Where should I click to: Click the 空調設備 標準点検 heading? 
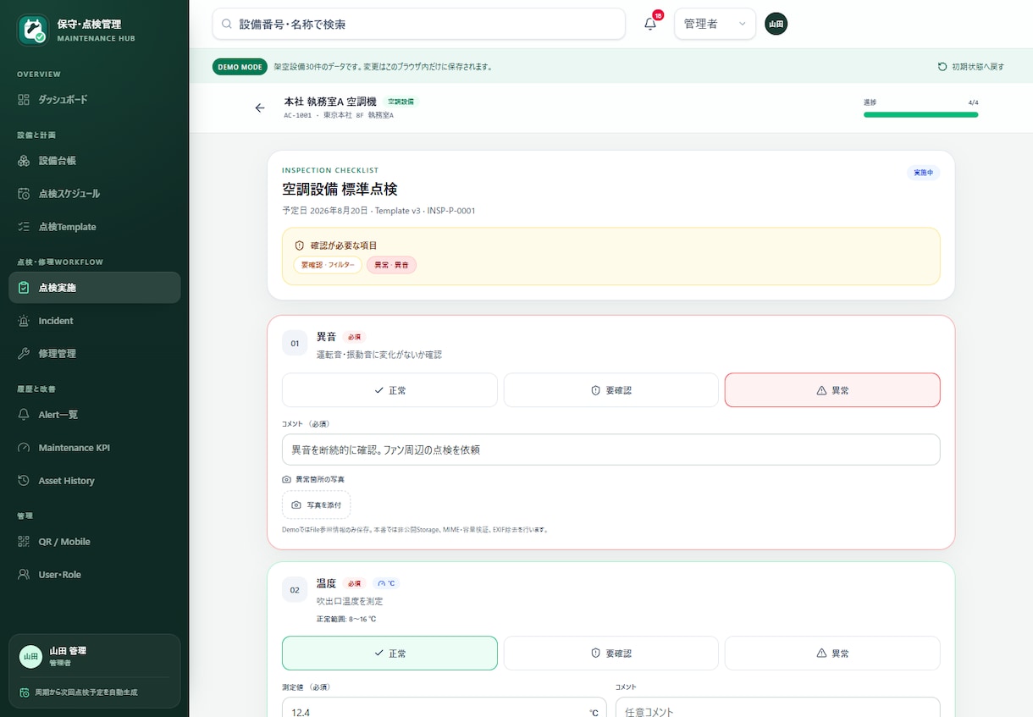tap(340, 189)
